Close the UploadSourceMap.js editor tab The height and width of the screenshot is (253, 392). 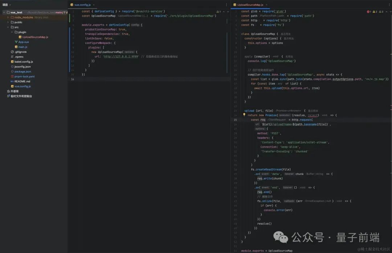(x=266, y=5)
